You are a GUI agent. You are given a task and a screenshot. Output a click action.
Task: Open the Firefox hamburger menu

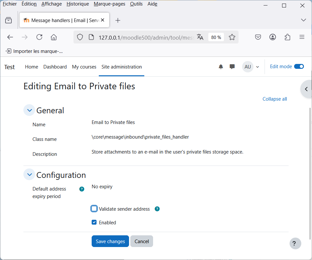(x=302, y=37)
